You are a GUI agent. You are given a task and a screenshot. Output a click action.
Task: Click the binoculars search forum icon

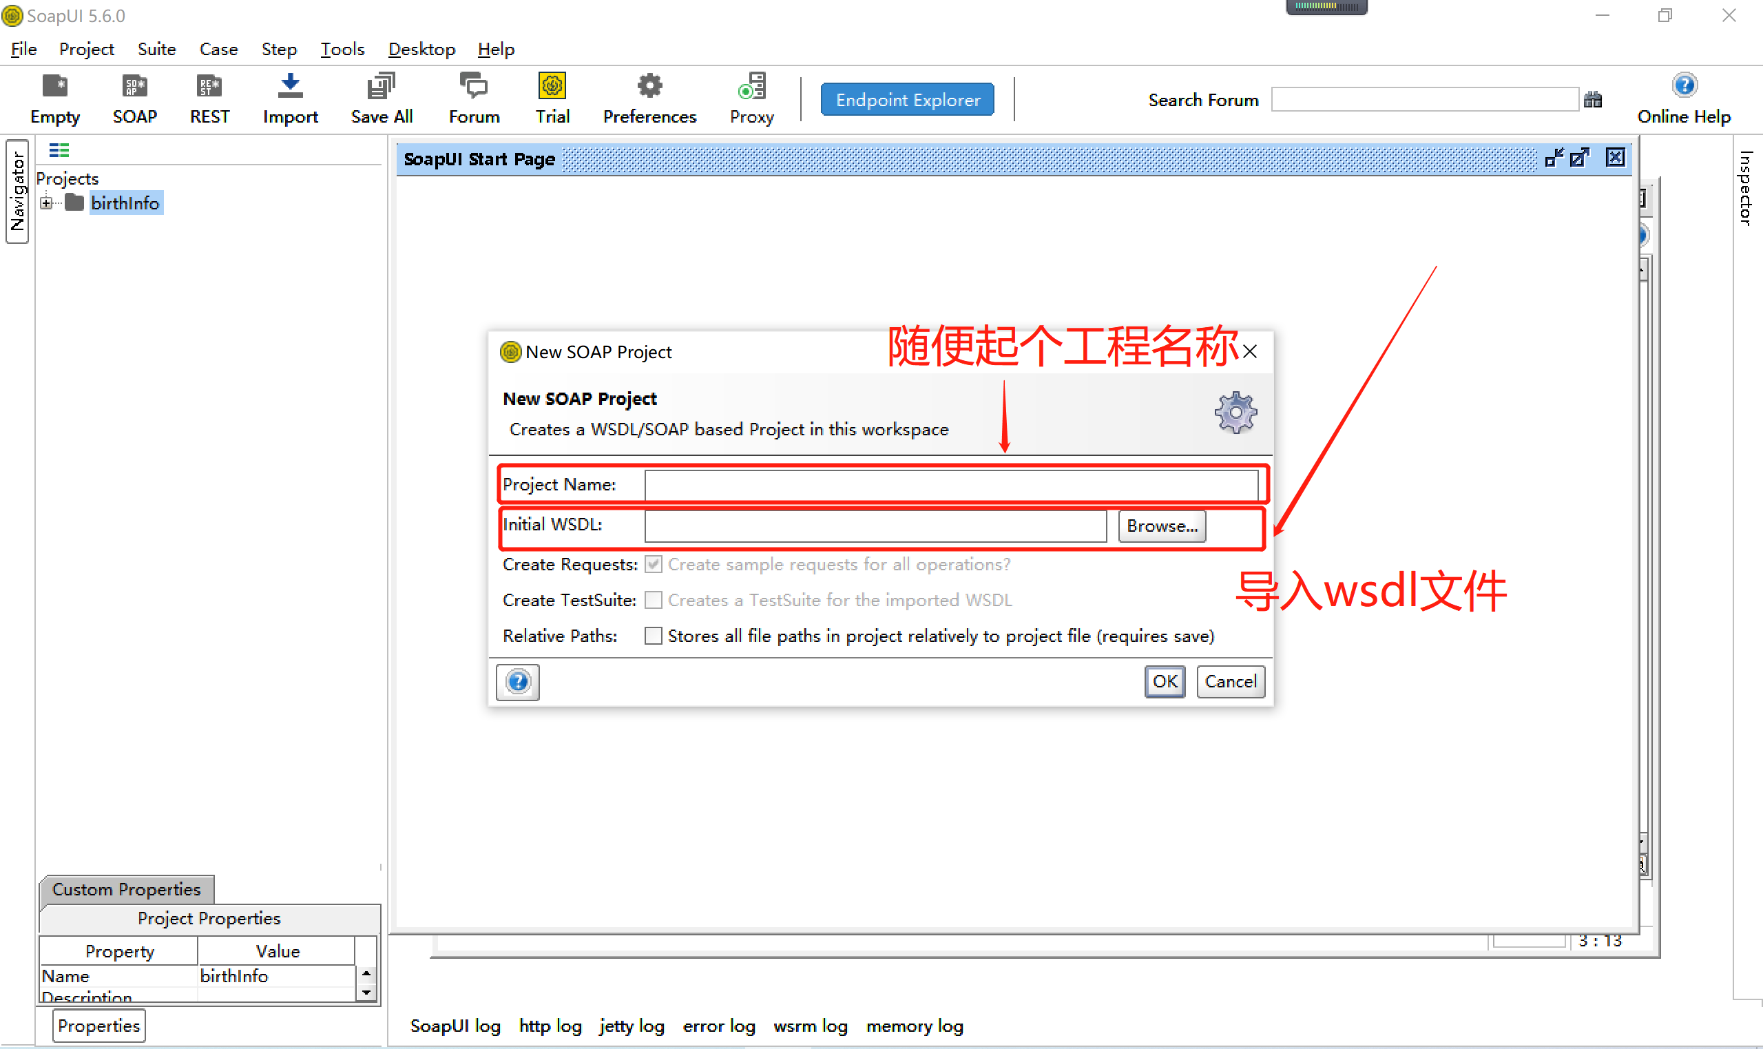point(1593,100)
